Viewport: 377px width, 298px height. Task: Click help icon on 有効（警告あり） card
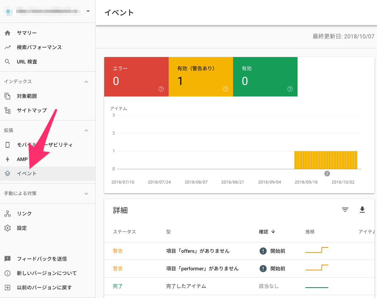[226, 89]
